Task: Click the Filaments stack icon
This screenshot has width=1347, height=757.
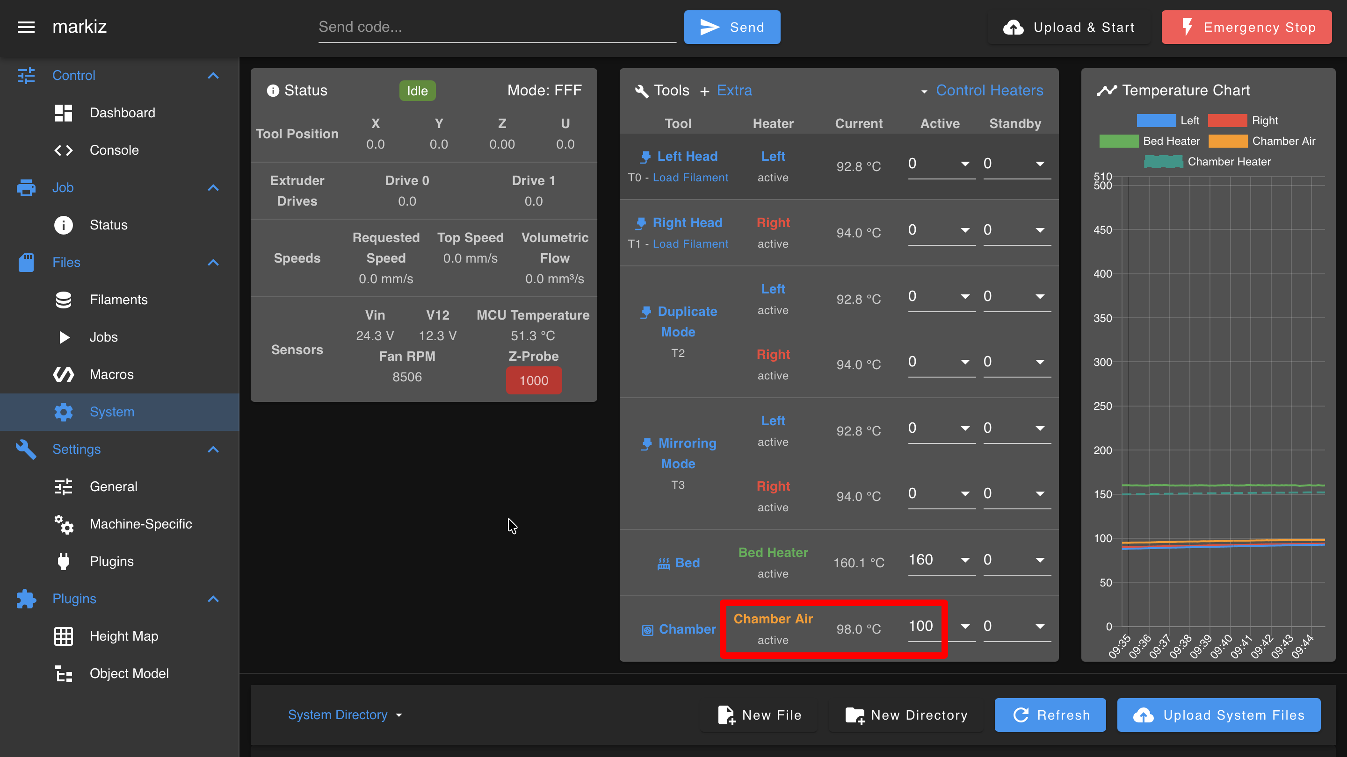Action: click(63, 300)
